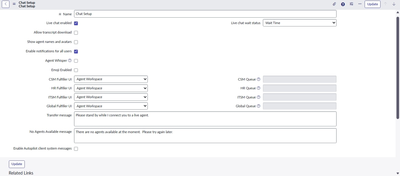This screenshot has width=400, height=176.
Task: Check Enable Autopilot client system messages
Action: click(76, 149)
